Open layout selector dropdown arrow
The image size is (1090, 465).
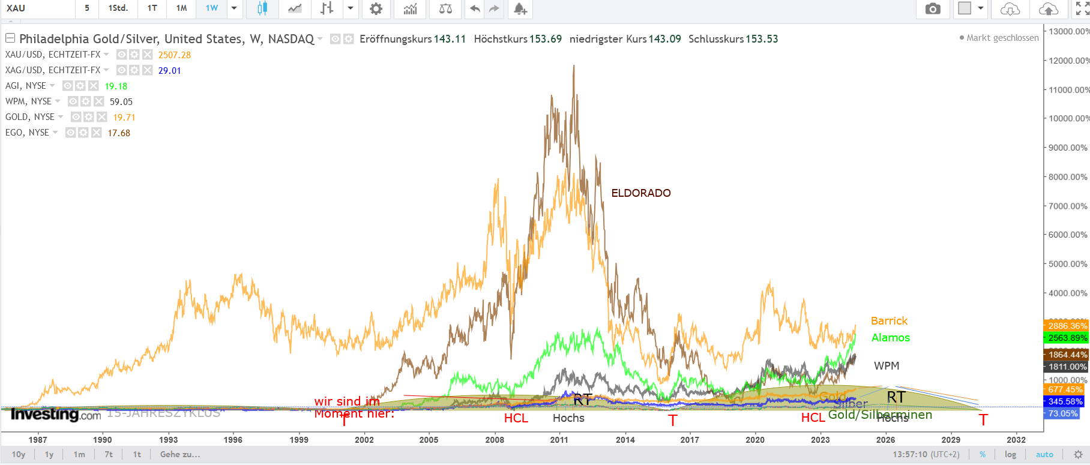pos(981,8)
